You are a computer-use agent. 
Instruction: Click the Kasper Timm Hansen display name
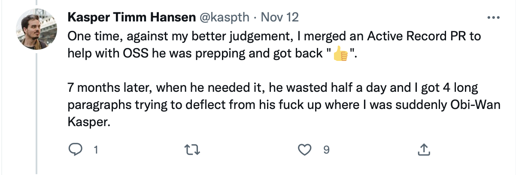point(131,18)
